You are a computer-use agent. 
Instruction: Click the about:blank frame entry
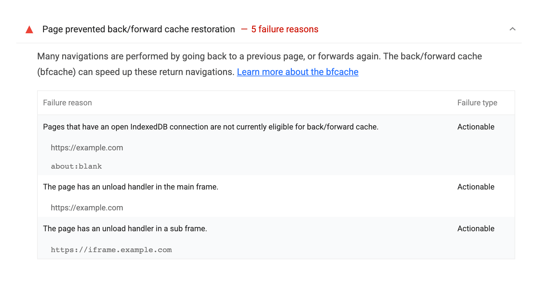(76, 166)
